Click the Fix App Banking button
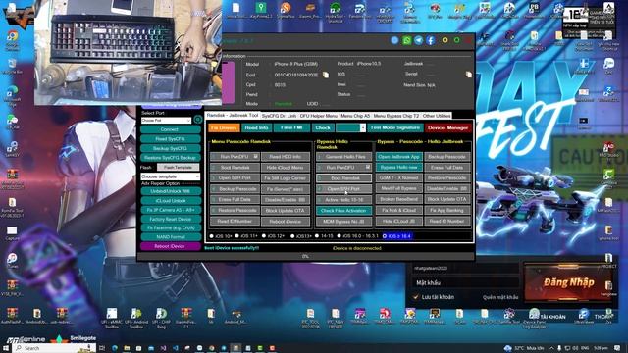The width and height of the screenshot is (628, 353). [447, 210]
